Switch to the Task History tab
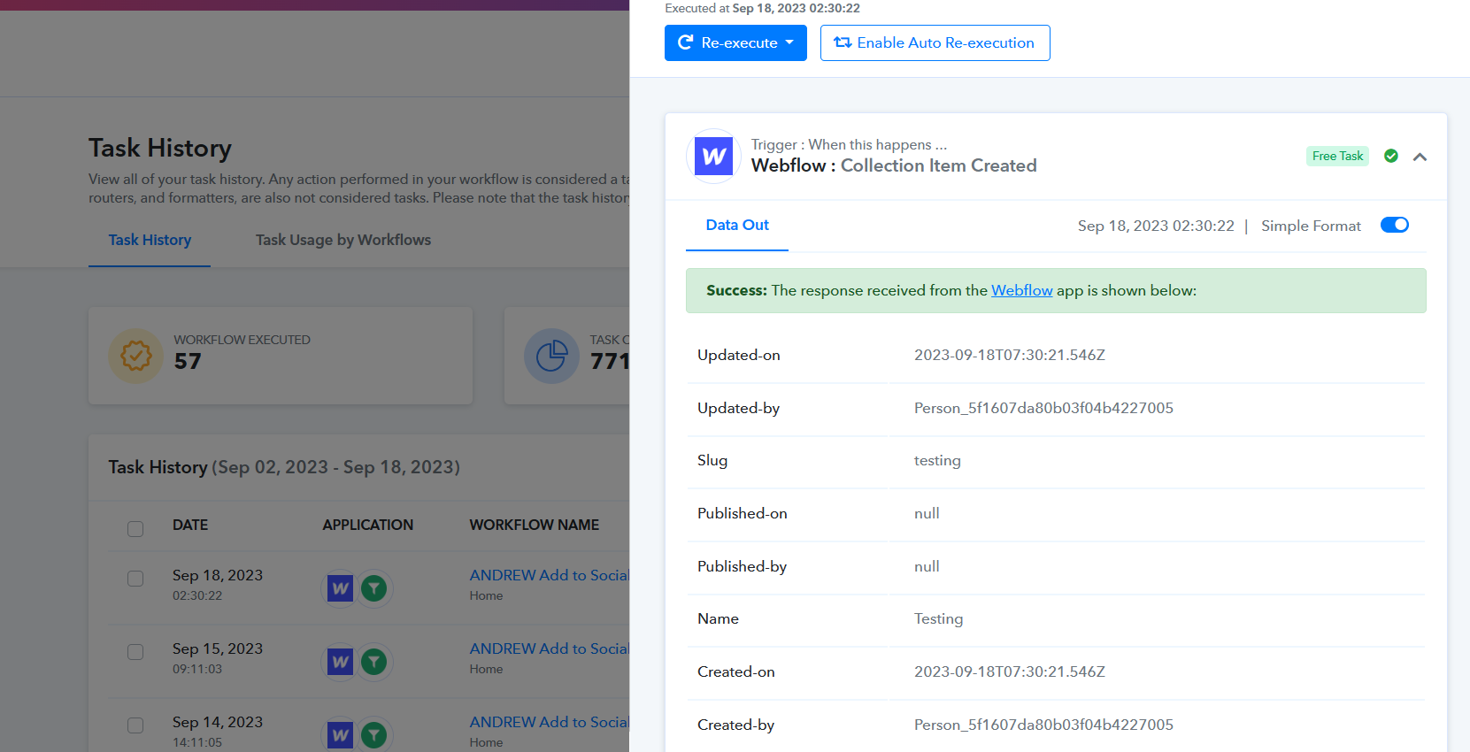Viewport: 1470px width, 752px height. (150, 240)
